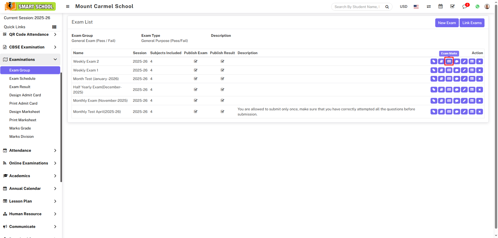
Task: Open Exam Schedule in sidebar
Action: click(x=22, y=78)
